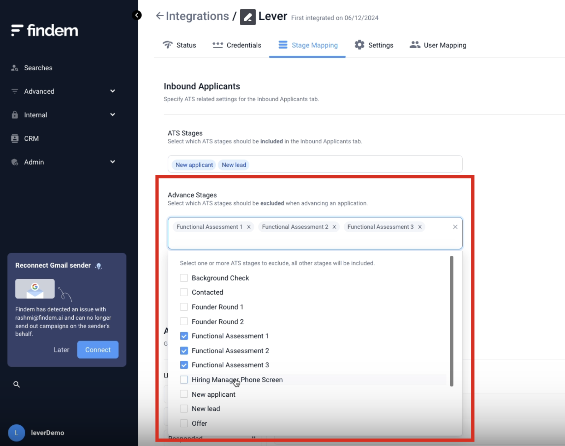The width and height of the screenshot is (565, 446).
Task: Remove the Functional Assessment 1 chip
Action: [x=249, y=227]
